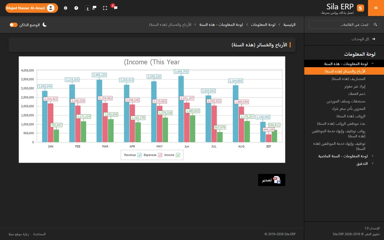Click the red SEP expenses bar

pyautogui.click(x=268, y=138)
